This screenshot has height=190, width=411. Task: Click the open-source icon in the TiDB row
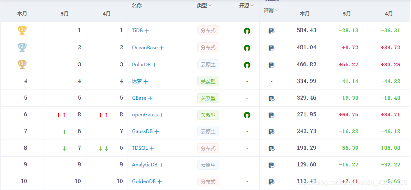[x=247, y=31]
